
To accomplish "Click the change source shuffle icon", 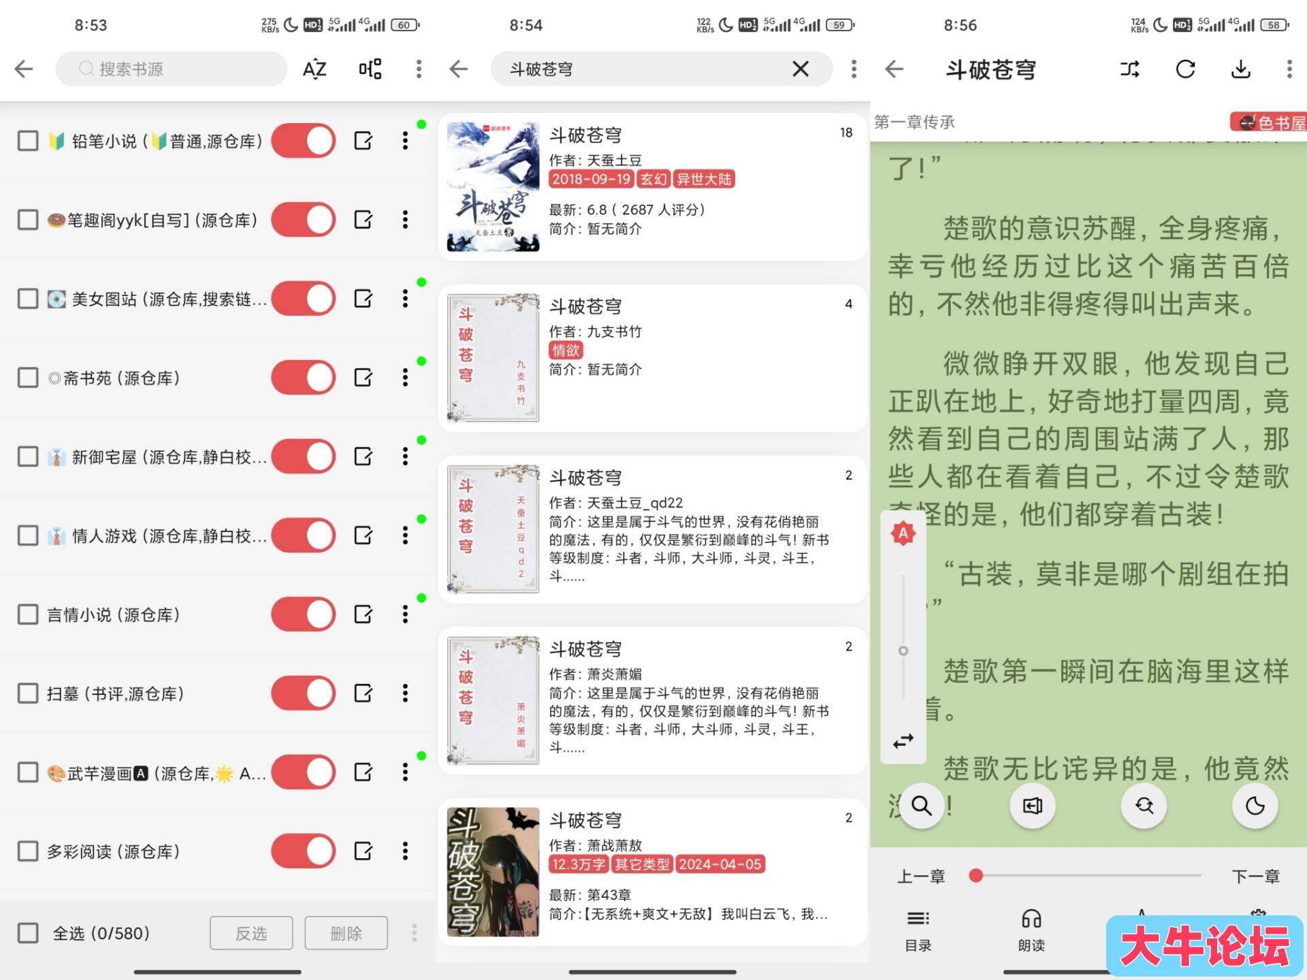I will click(1130, 69).
